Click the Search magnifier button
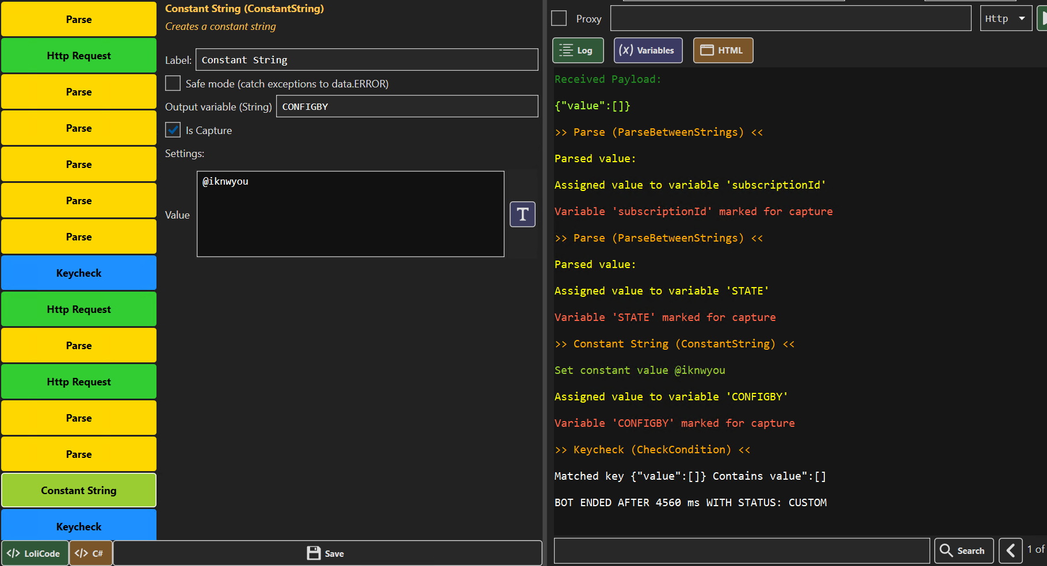This screenshot has height=566, width=1047. point(964,550)
